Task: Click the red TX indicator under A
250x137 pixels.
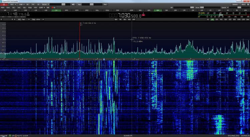Action: coord(143,15)
